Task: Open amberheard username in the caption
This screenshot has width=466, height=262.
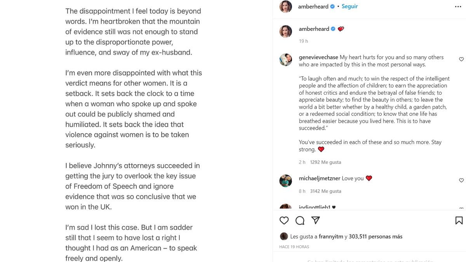Action: tap(314, 29)
